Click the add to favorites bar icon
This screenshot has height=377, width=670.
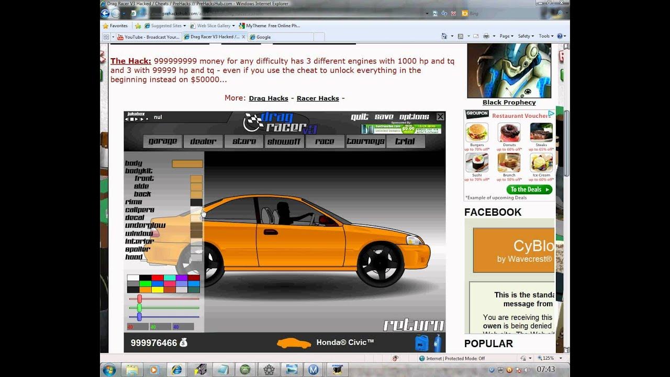point(138,26)
